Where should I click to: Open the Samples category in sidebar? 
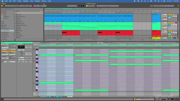[x=5, y=40]
